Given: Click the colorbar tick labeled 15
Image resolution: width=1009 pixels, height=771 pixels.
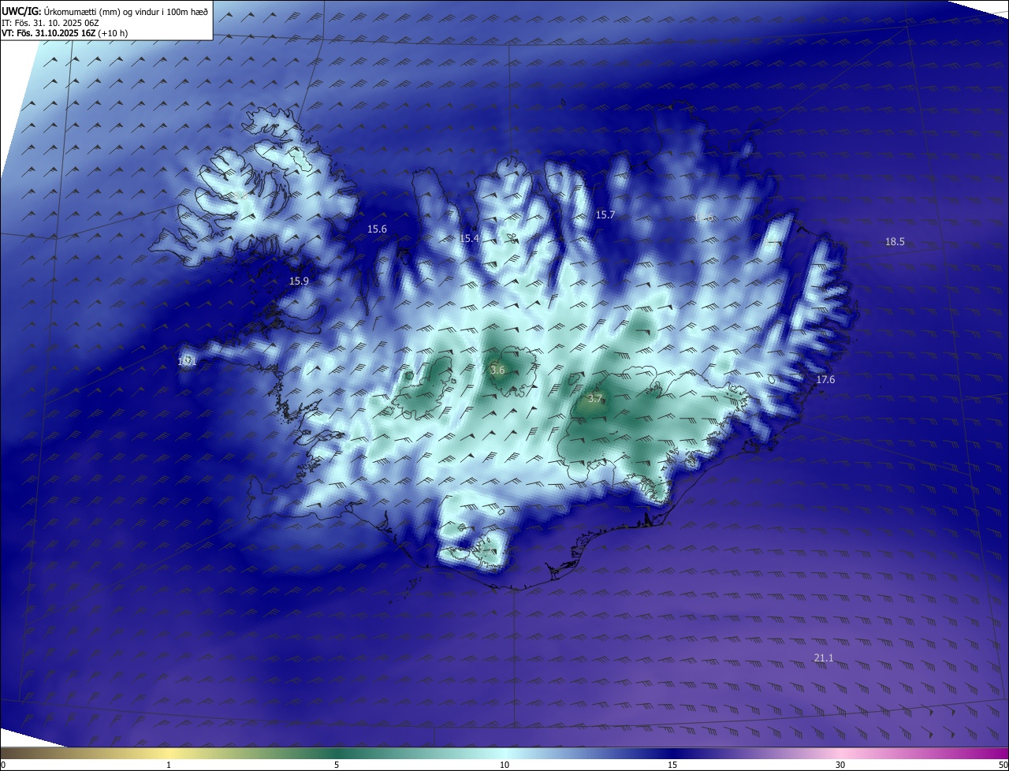Looking at the screenshot, I should coord(672,765).
